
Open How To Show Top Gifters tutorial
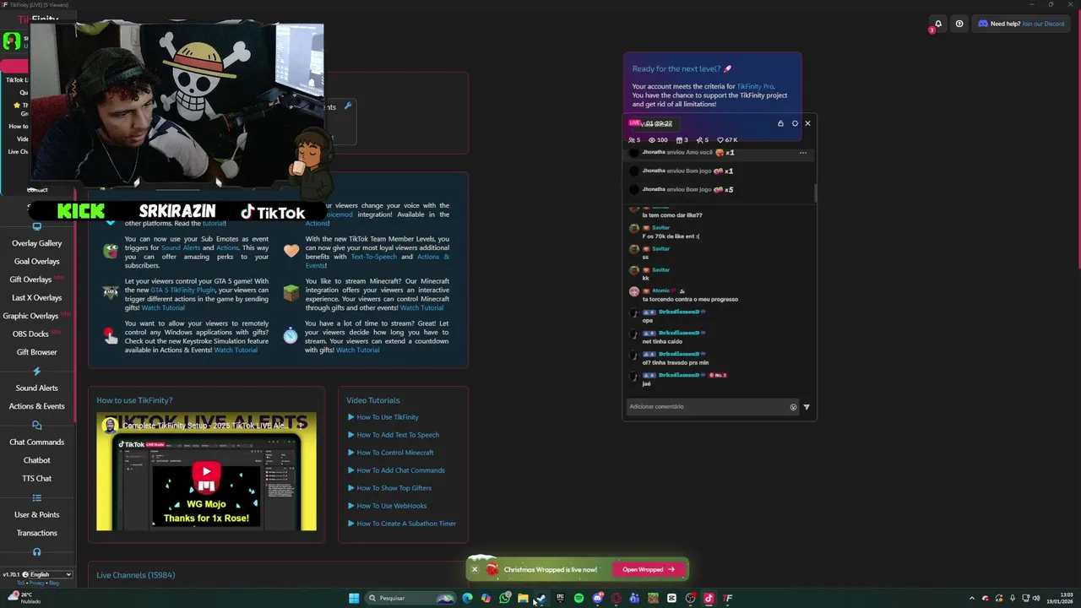[394, 488]
